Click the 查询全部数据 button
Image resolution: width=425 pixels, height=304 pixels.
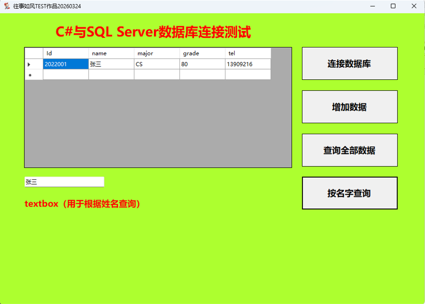(349, 150)
